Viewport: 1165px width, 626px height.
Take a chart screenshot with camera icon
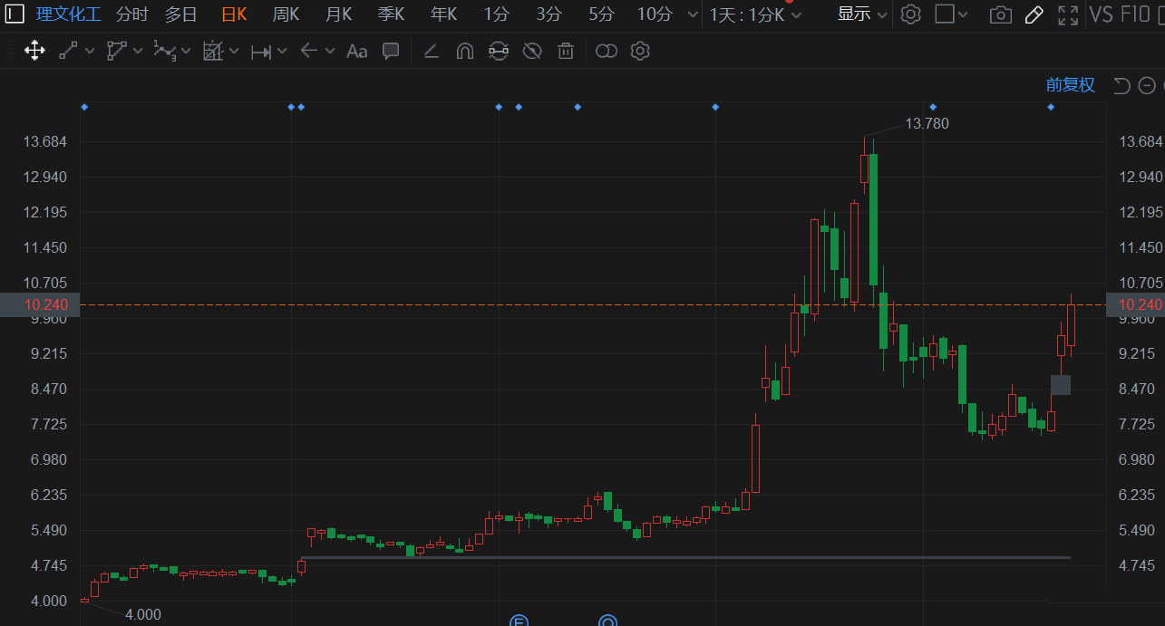(1000, 14)
